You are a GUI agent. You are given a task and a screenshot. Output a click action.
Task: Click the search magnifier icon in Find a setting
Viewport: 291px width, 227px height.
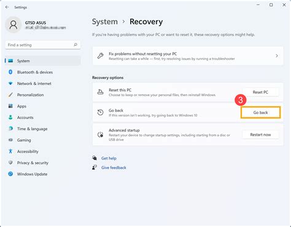point(76,45)
